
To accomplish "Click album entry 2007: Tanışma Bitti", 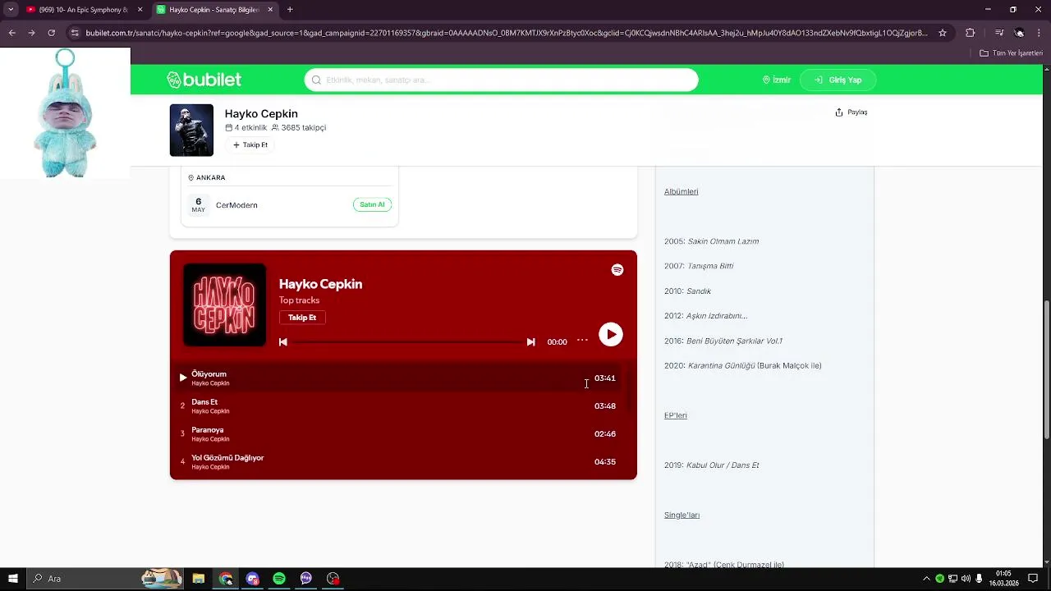I will 699,266.
